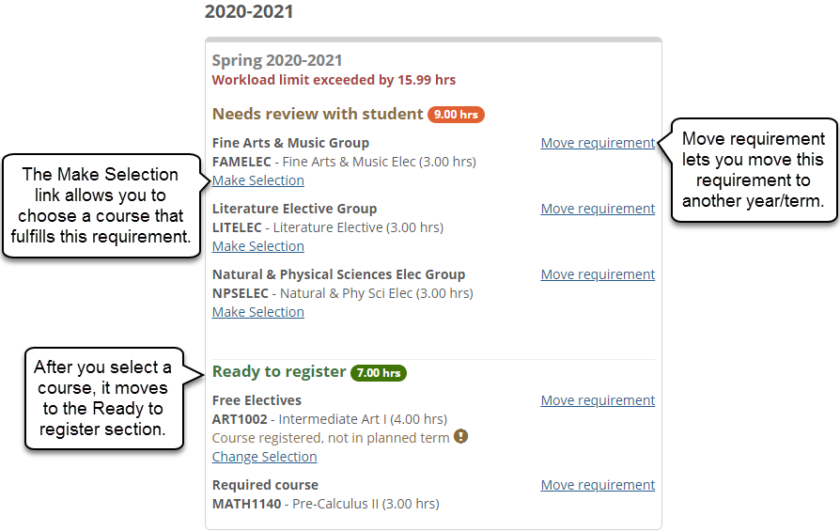Image resolution: width=840 pixels, height=531 pixels.
Task: Click the orange 9.00 hrs badge
Action: tap(456, 115)
